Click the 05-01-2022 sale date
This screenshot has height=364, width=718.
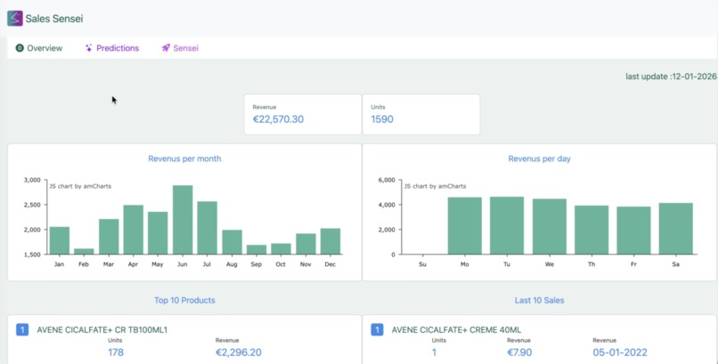pyautogui.click(x=620, y=352)
